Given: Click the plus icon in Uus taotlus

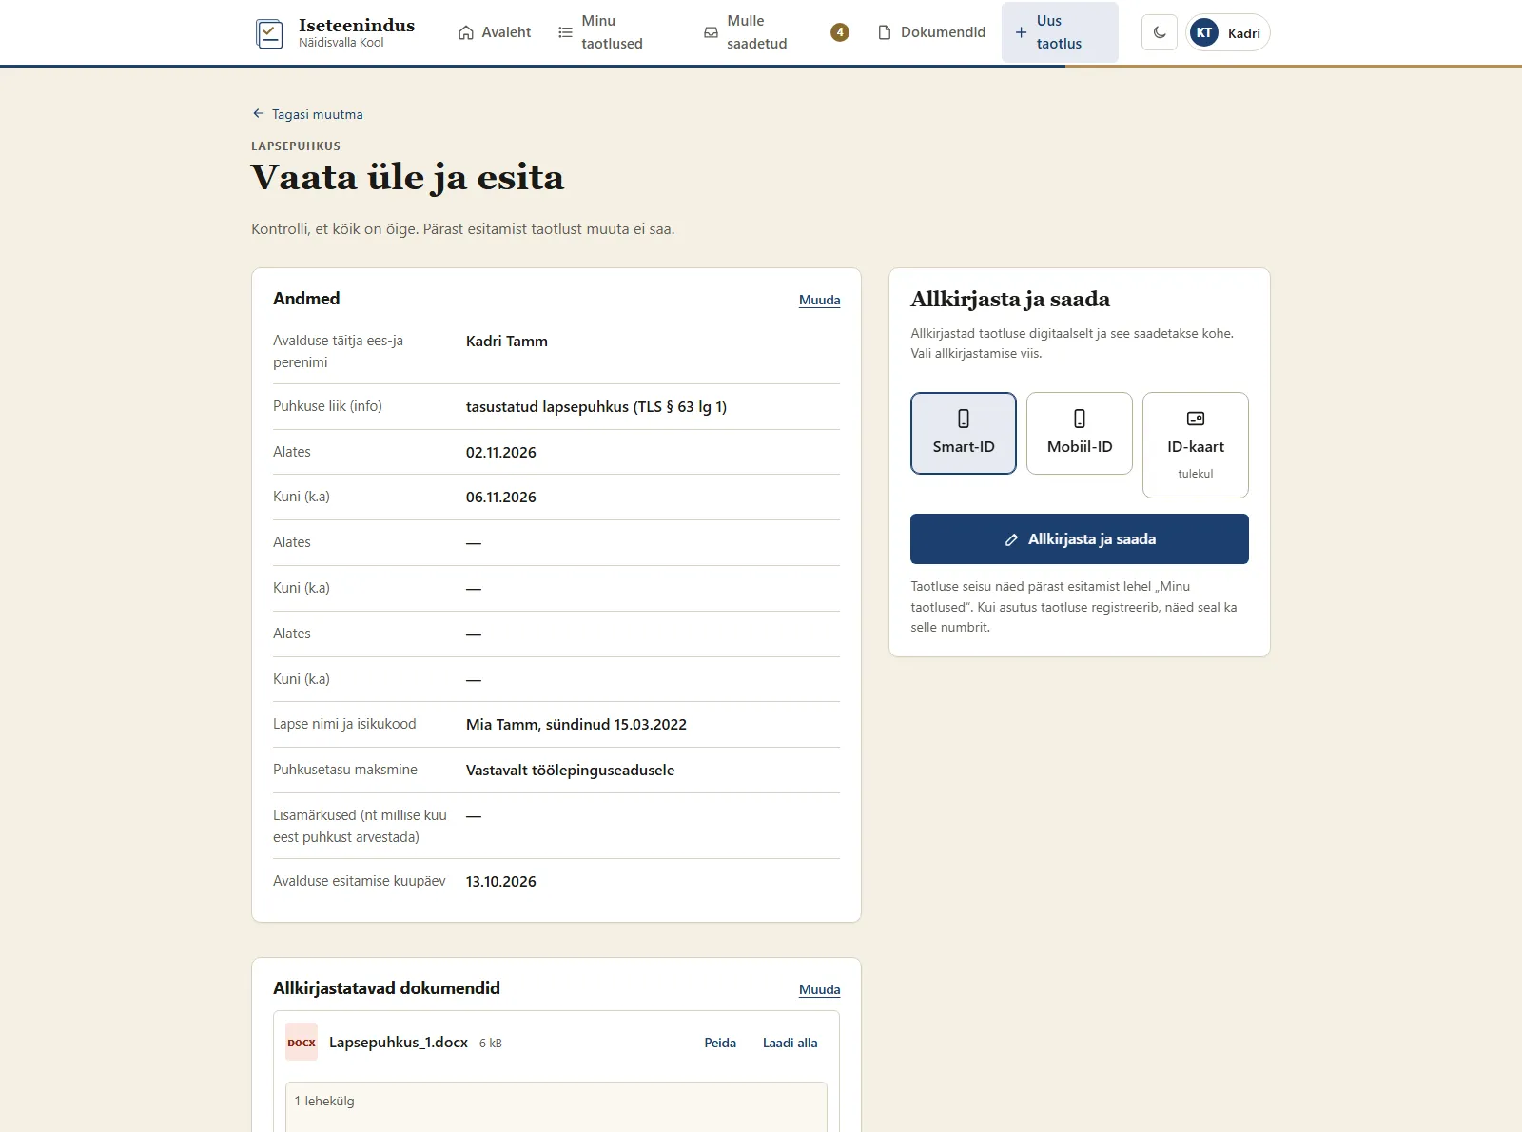Looking at the screenshot, I should tap(1021, 32).
